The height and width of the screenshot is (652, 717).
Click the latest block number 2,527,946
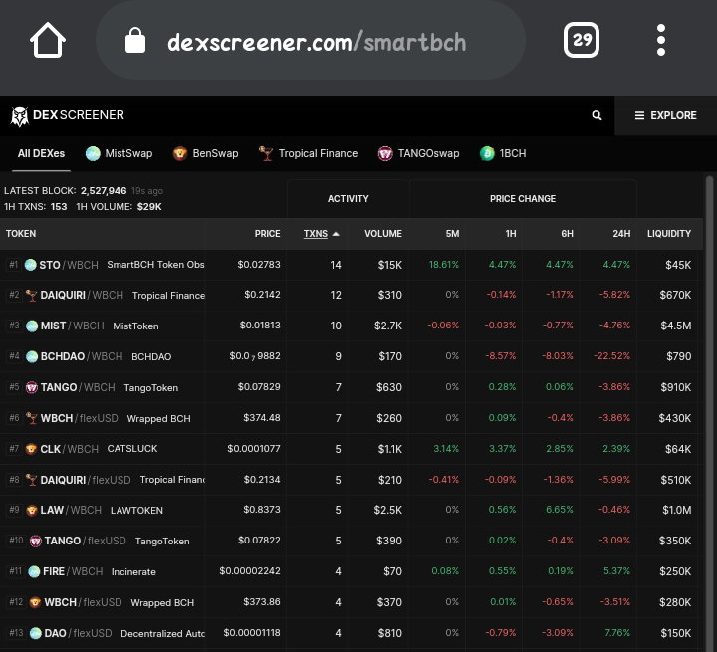coord(104,191)
